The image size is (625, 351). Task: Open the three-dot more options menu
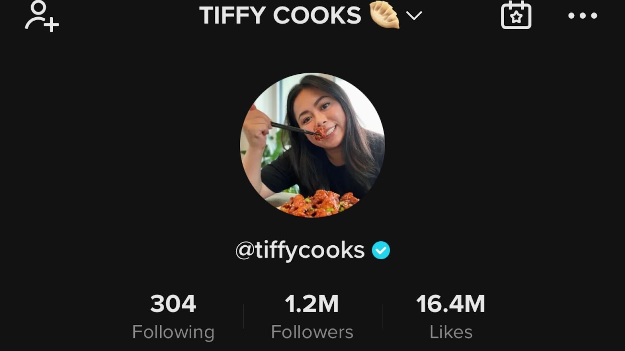pos(582,16)
